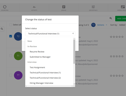Select the In-Review group heading

32,46
